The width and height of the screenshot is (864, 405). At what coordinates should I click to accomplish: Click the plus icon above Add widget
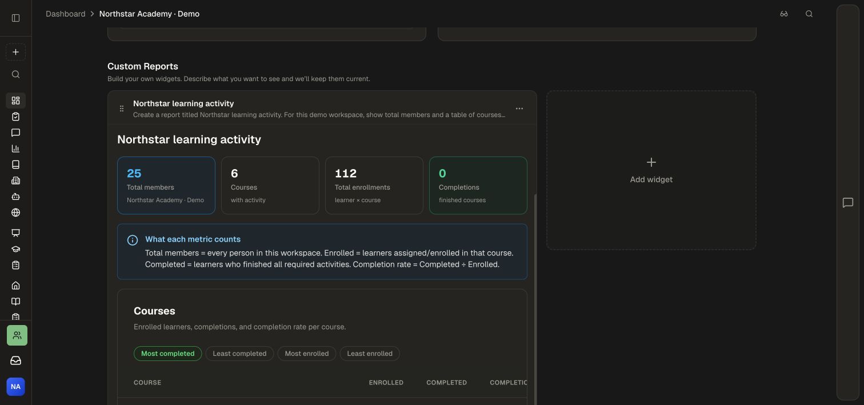point(651,162)
